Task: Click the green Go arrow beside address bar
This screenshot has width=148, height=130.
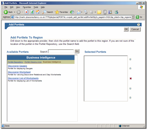Action: click(x=137, y=17)
